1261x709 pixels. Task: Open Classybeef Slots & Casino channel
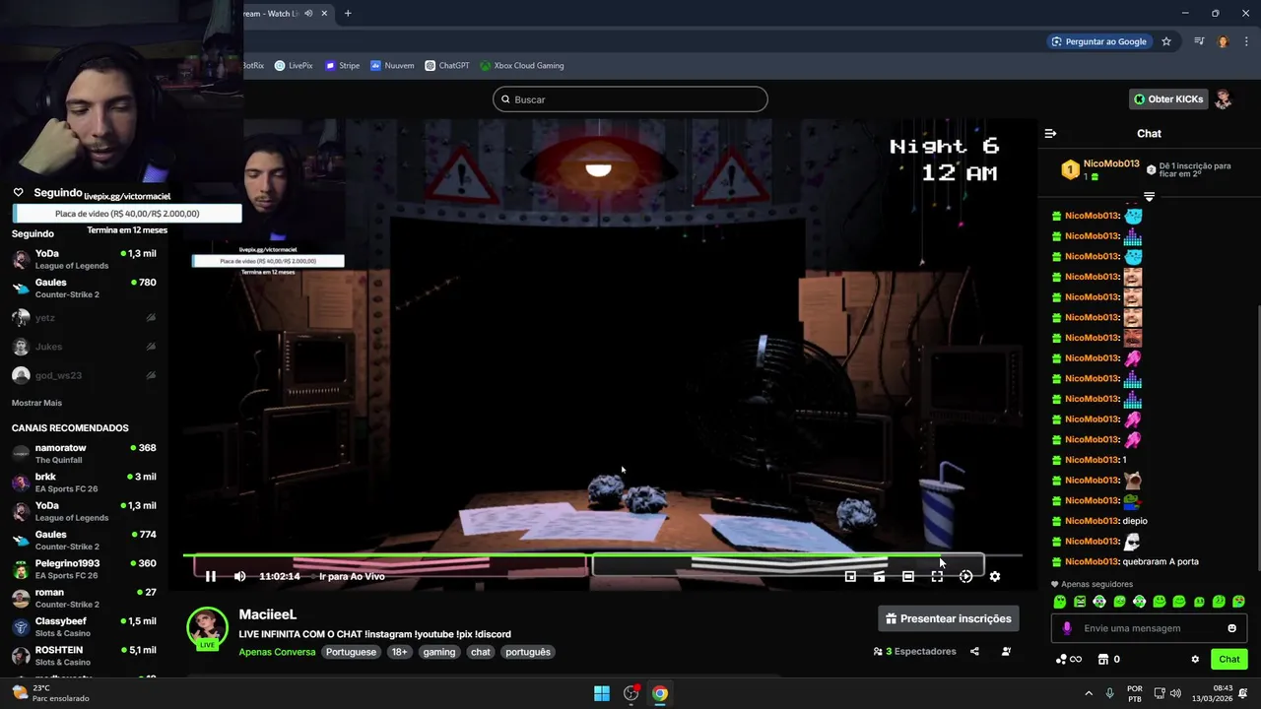pos(84,627)
